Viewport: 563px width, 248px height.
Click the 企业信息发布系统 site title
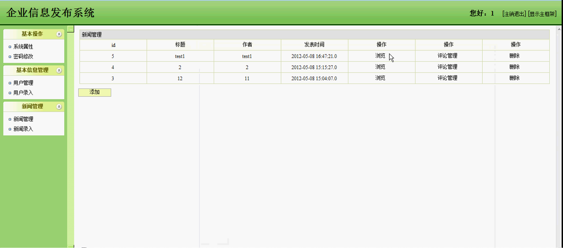[x=50, y=13]
